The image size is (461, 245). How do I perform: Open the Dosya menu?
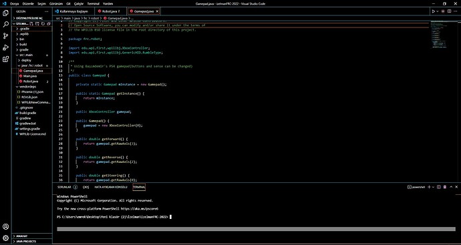(x=14, y=3)
